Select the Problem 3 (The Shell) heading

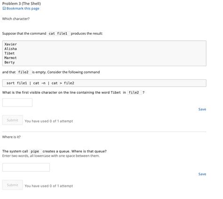(x=22, y=3)
